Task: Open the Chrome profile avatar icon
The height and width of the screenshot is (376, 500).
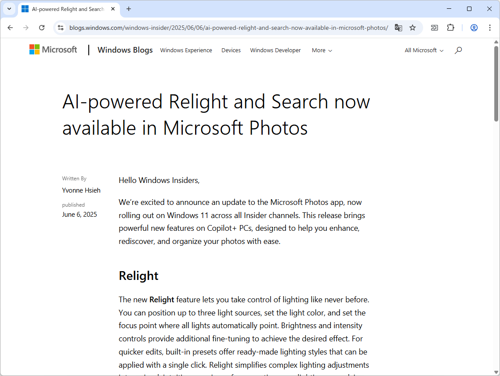Action: pyautogui.click(x=474, y=28)
